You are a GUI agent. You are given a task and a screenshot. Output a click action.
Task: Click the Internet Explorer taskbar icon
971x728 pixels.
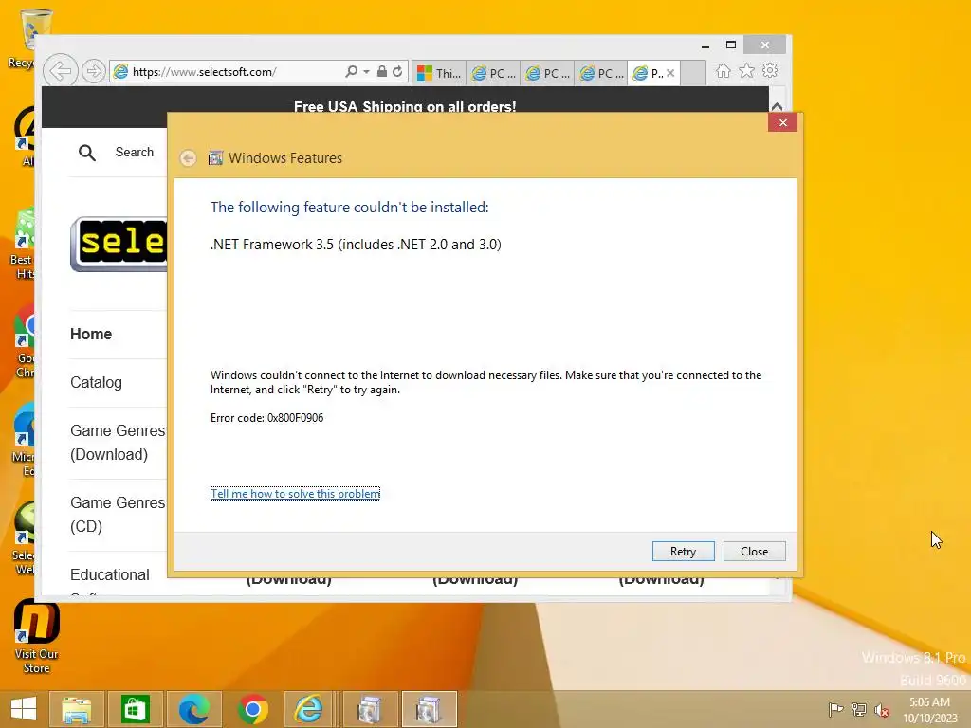pyautogui.click(x=309, y=709)
